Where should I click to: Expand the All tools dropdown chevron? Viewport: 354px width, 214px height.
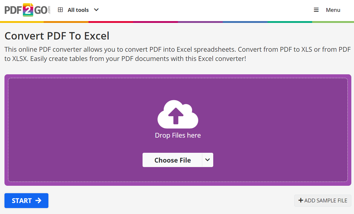(x=96, y=10)
